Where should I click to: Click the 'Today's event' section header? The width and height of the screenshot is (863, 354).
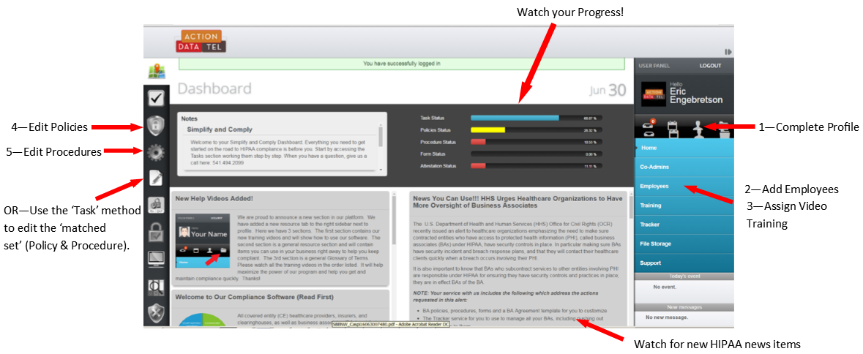point(684,276)
